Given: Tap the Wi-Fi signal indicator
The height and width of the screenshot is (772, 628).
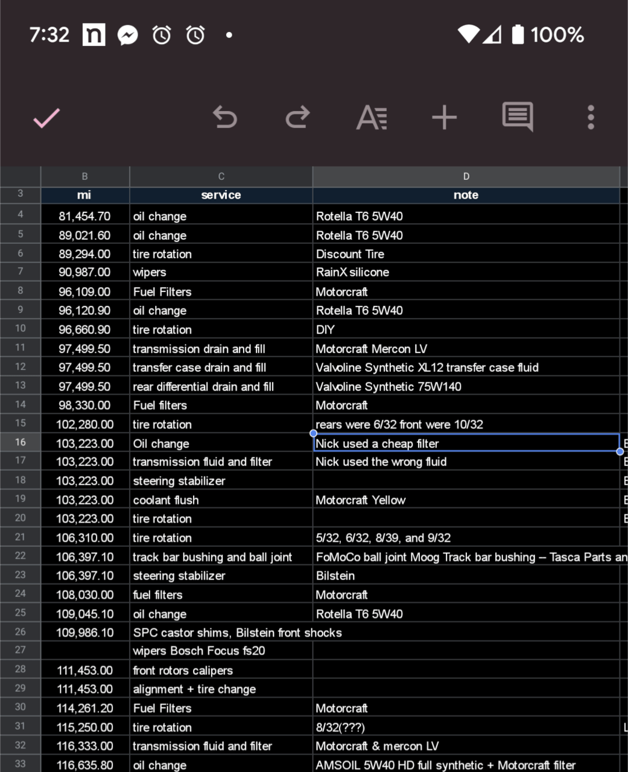Looking at the screenshot, I should click(x=468, y=34).
